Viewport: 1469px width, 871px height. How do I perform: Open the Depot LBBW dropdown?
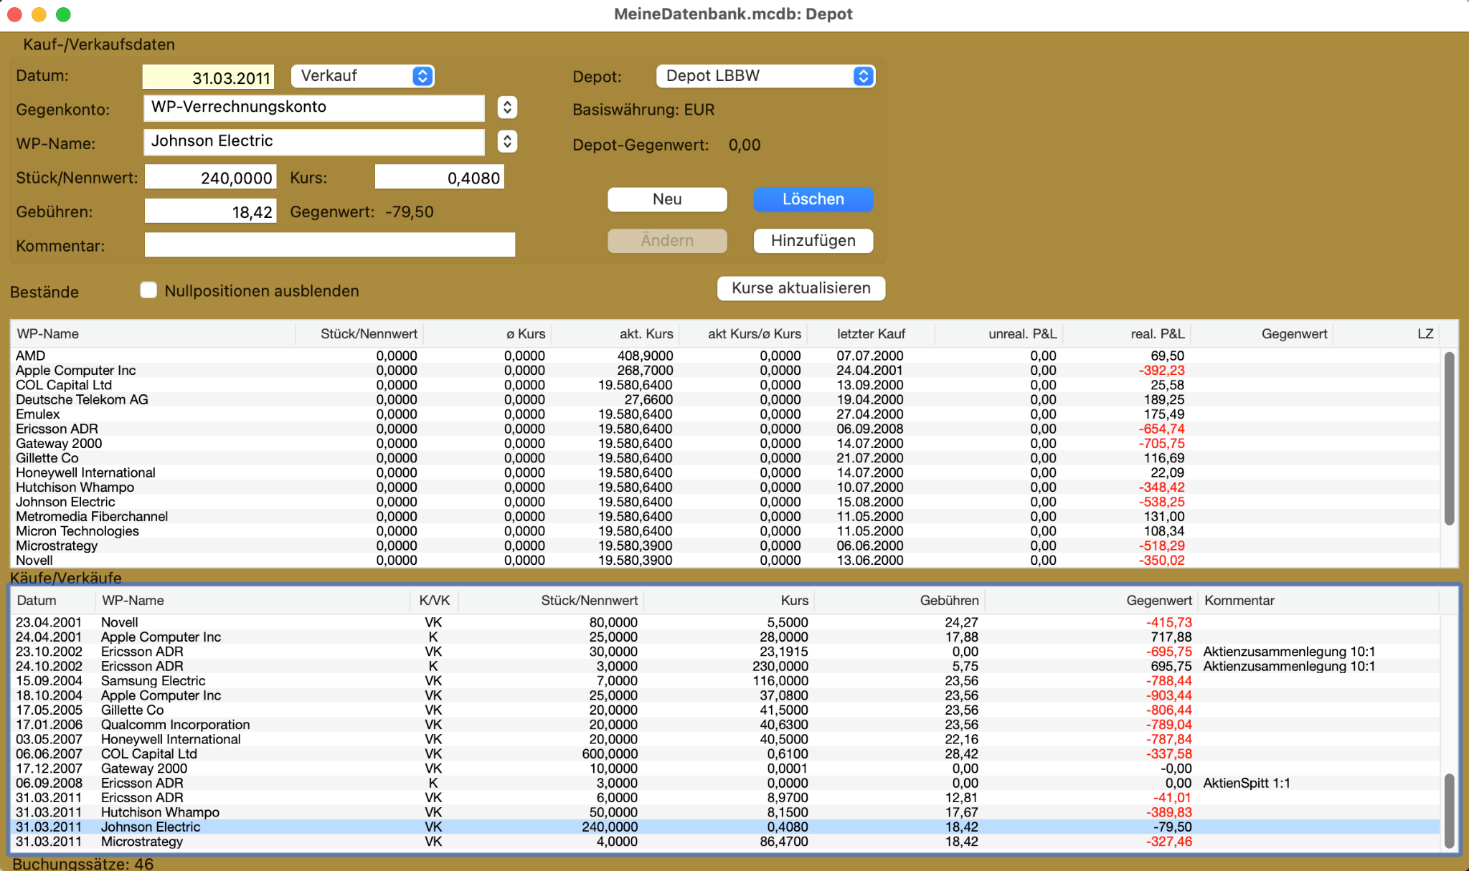[x=765, y=76]
